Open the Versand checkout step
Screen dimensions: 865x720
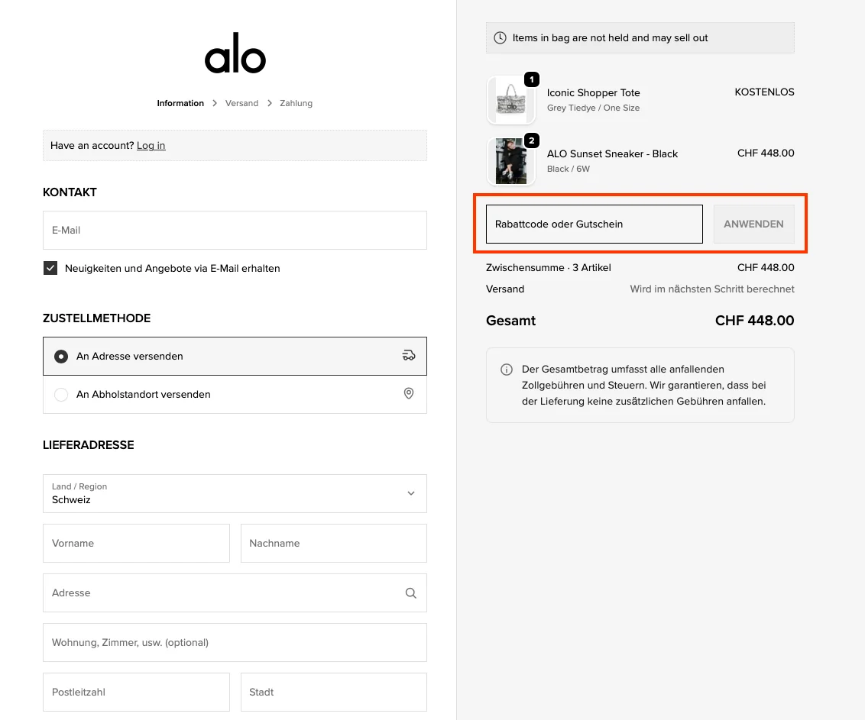(x=241, y=103)
